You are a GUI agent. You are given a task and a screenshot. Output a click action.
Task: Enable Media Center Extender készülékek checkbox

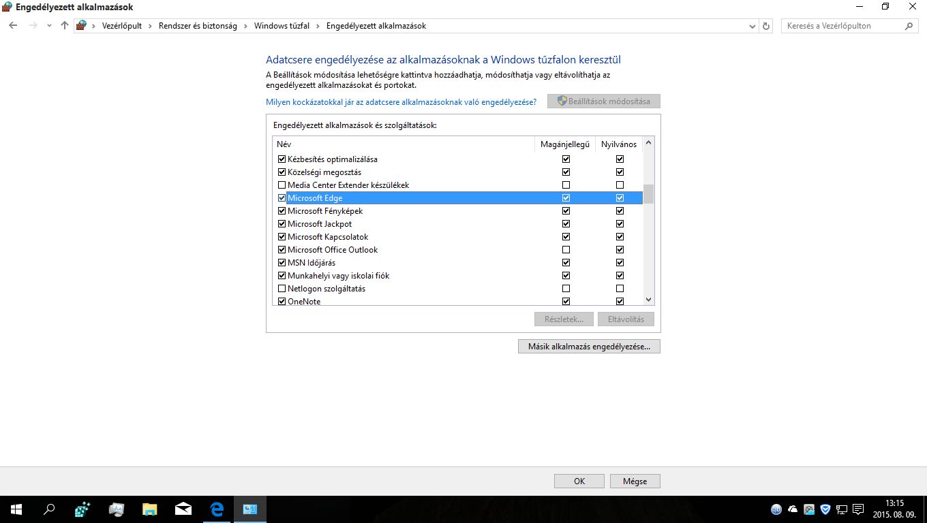tap(282, 185)
